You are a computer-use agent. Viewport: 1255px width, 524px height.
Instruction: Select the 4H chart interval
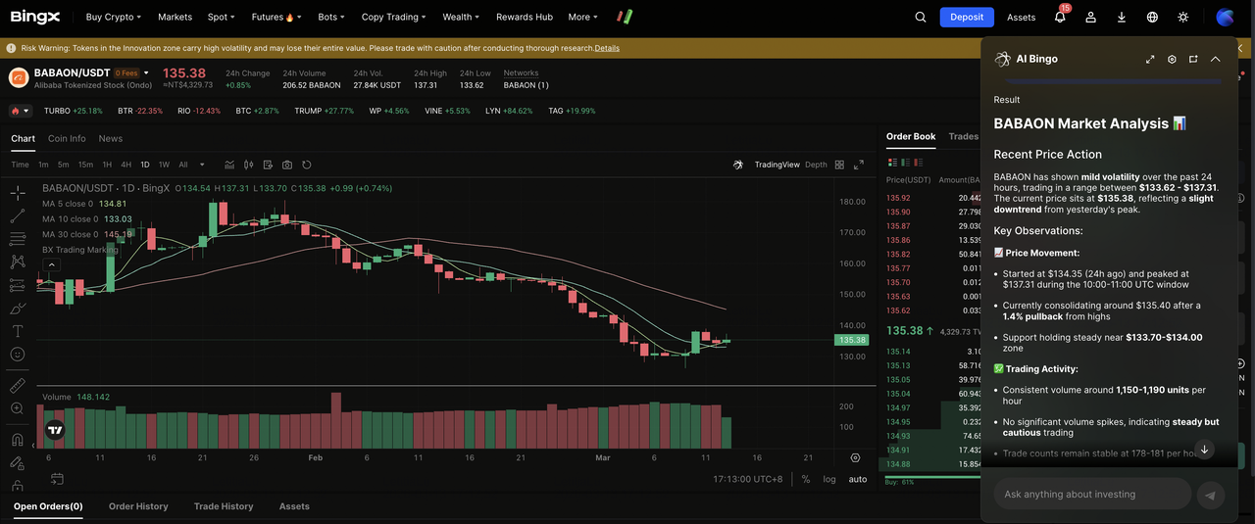point(125,165)
